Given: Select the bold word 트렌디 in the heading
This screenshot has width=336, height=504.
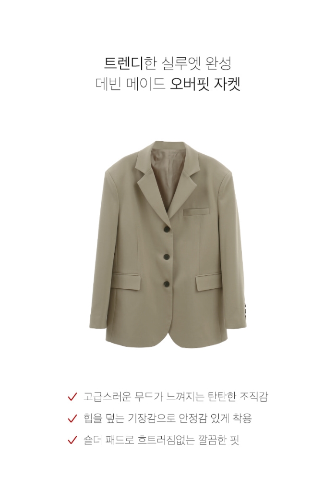Looking at the screenshot, I should click(123, 63).
